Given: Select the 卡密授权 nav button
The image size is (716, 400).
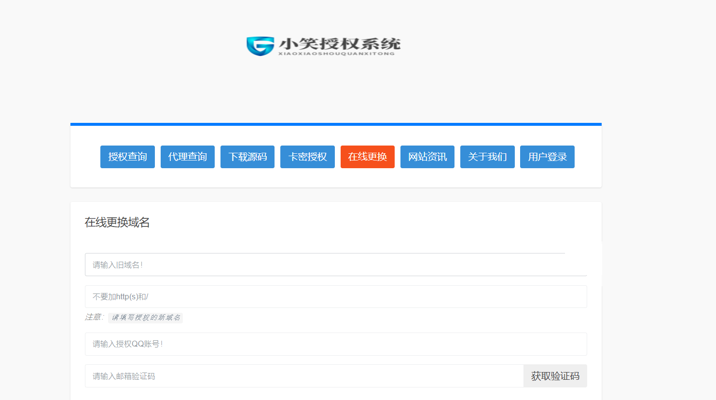Looking at the screenshot, I should [307, 157].
